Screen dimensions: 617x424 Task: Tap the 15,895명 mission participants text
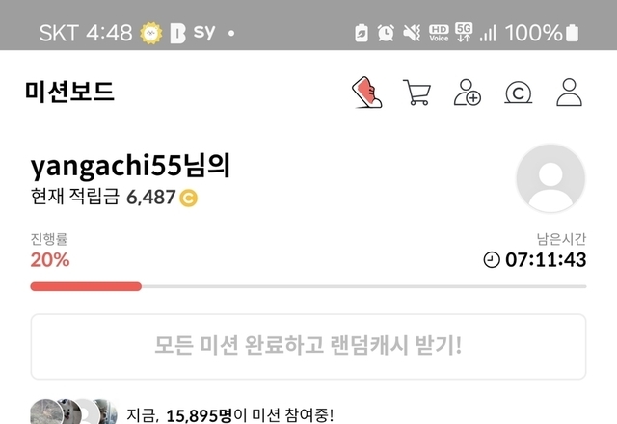click(200, 415)
